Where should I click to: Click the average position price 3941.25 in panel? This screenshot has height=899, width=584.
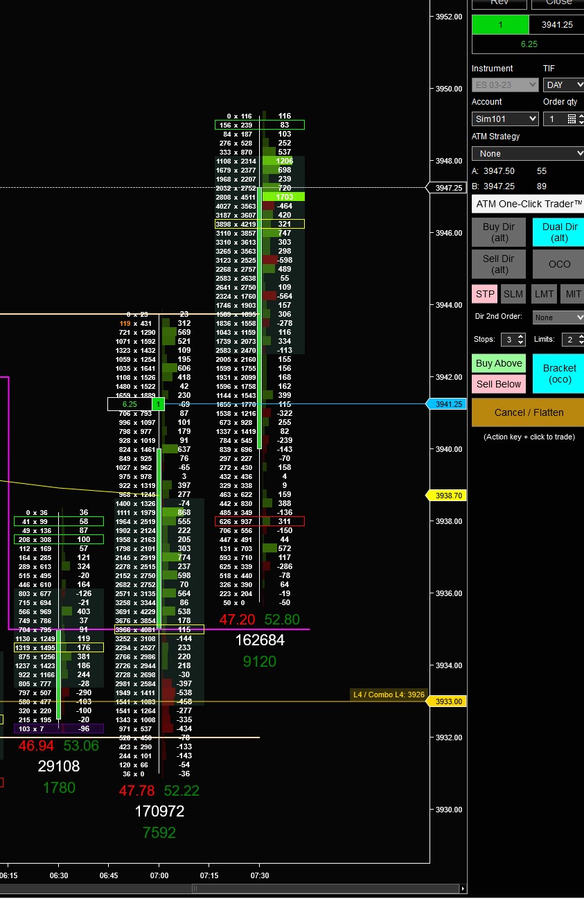pyautogui.click(x=556, y=25)
